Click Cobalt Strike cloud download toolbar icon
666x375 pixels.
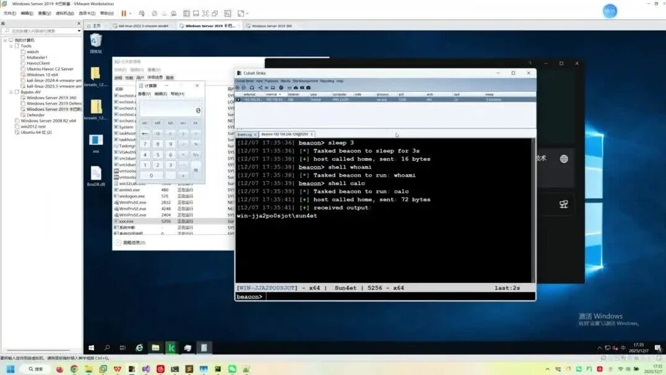pyautogui.click(x=296, y=87)
